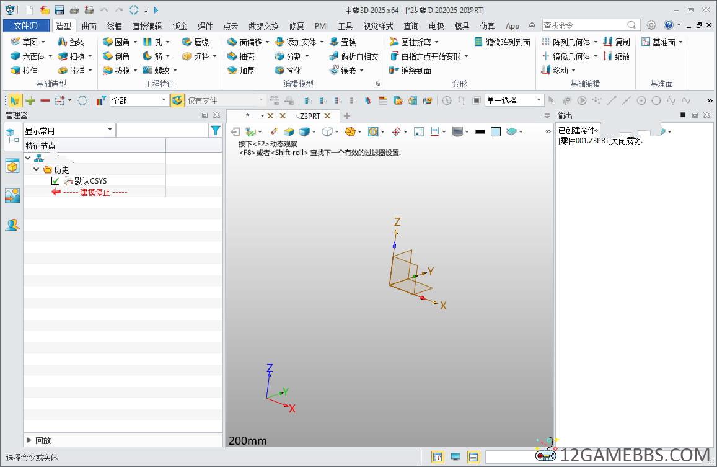This screenshot has height=467, width=717.
Task: Switch to the 曲面 ribbon tab
Action: tap(89, 26)
